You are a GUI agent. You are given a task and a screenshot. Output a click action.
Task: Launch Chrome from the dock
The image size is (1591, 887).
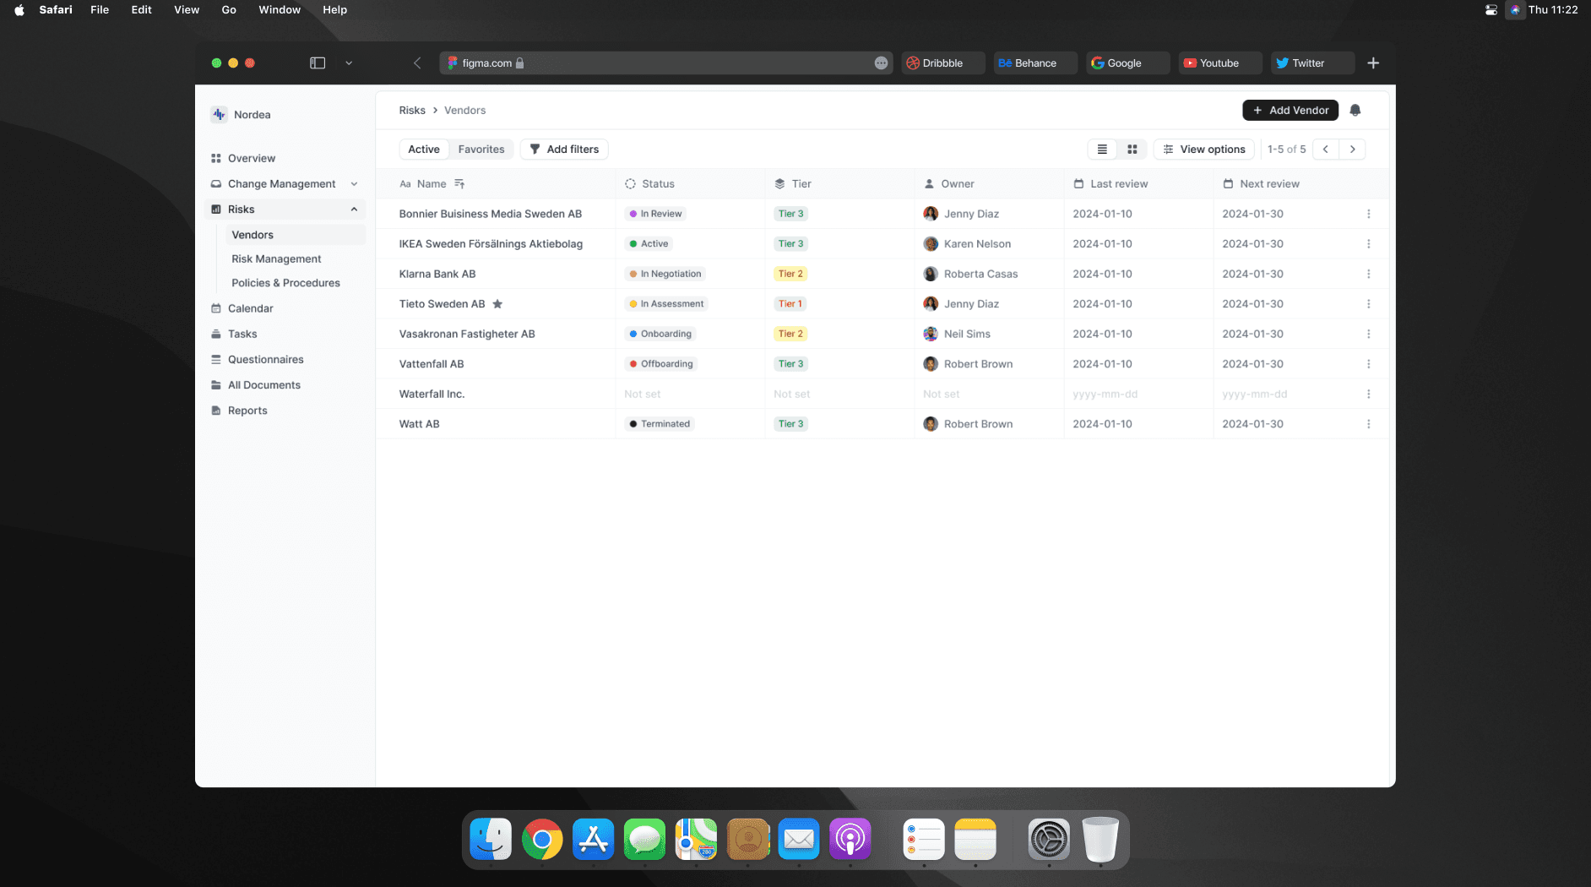(542, 840)
